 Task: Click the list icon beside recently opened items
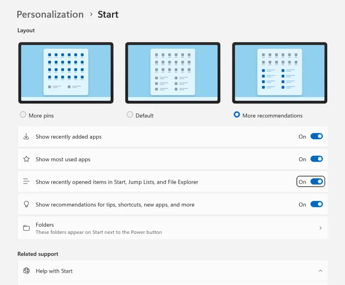[x=26, y=182]
